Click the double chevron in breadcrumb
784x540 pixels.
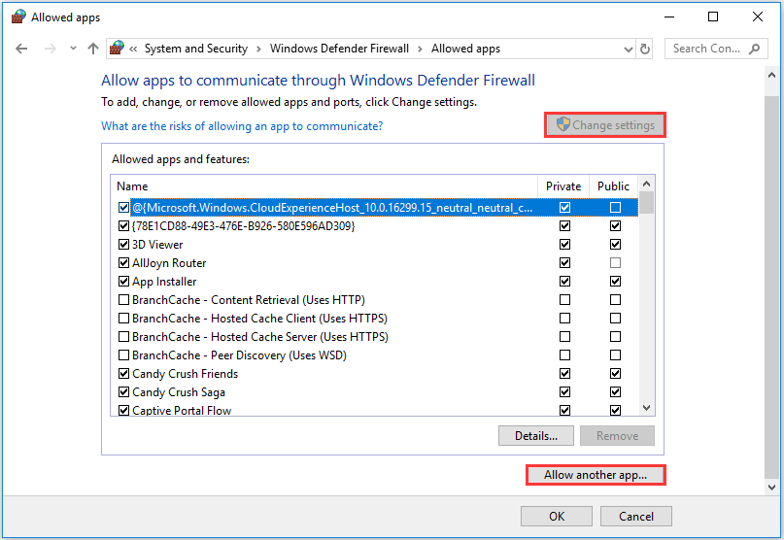tap(133, 49)
